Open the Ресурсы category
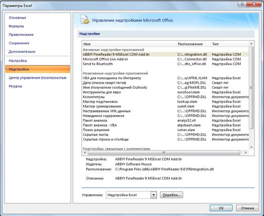264x216 pixels. coord(15,86)
